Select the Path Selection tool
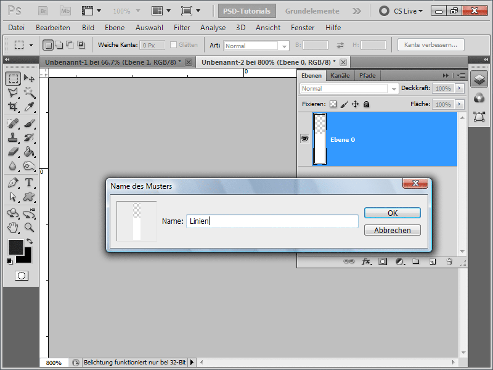Screen dimensions: 493x370 point(13,197)
